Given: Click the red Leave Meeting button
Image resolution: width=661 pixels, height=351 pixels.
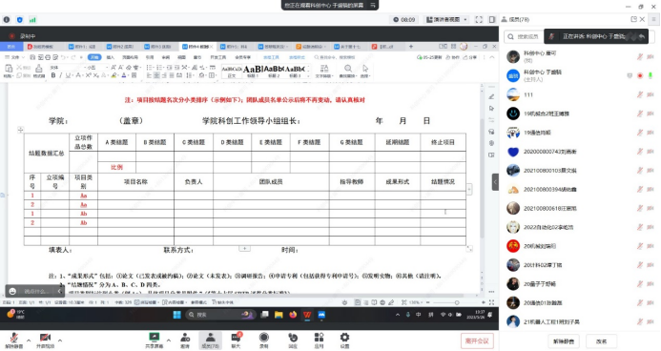Looking at the screenshot, I should click(x=477, y=341).
